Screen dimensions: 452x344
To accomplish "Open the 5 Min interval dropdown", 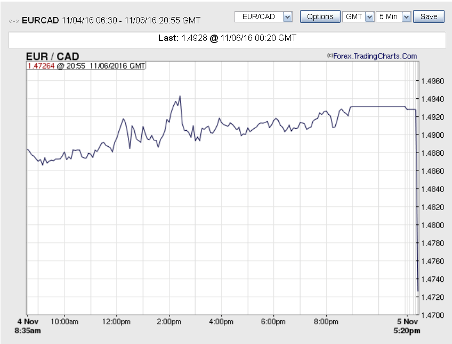I will [393, 16].
